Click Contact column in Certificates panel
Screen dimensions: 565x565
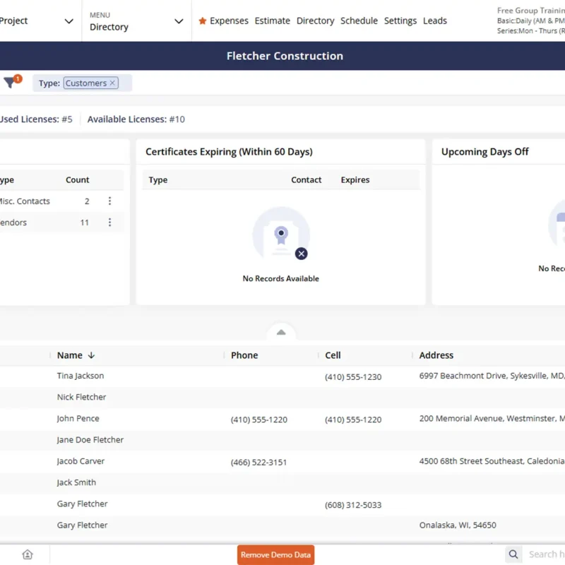pos(306,180)
